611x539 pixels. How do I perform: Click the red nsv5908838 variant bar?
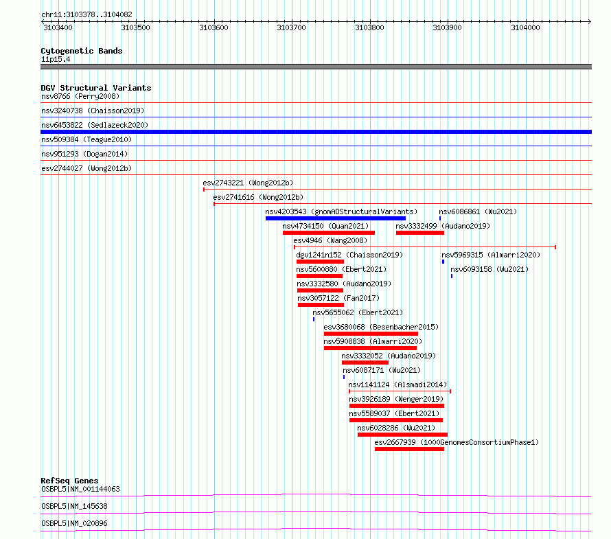coord(370,348)
